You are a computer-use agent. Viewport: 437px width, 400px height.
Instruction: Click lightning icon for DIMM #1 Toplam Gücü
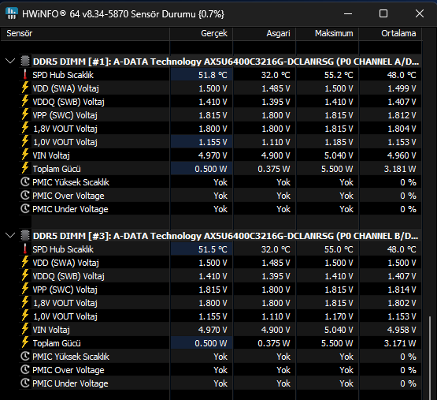click(x=25, y=168)
